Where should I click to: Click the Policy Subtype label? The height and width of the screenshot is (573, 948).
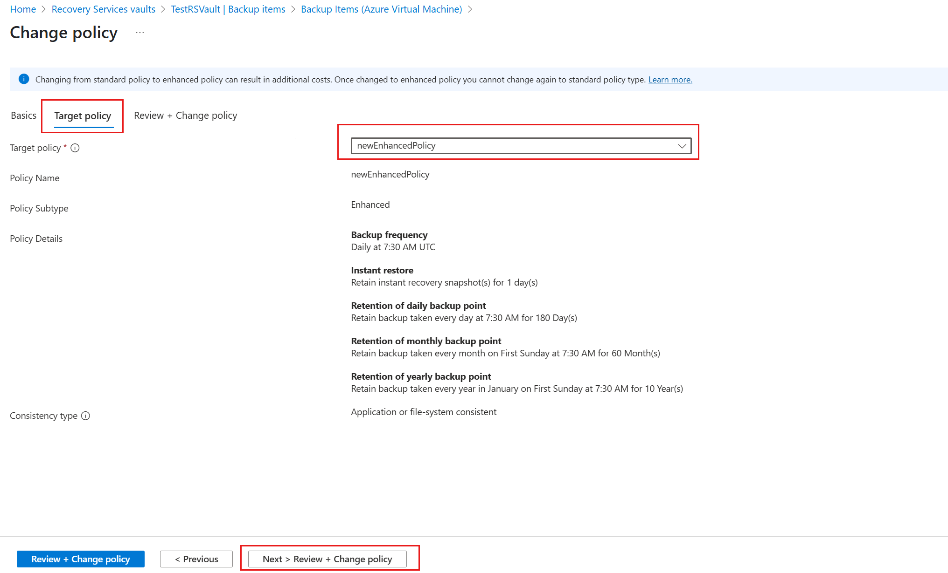point(39,208)
